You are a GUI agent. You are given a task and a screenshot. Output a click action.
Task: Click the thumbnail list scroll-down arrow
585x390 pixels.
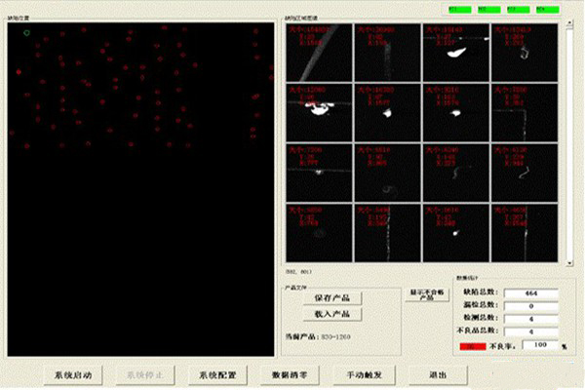pos(569,263)
